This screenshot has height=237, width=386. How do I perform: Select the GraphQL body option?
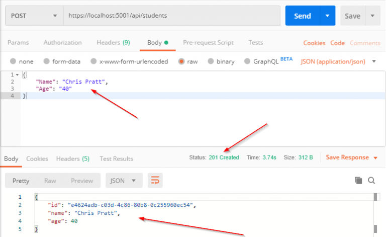[247, 61]
